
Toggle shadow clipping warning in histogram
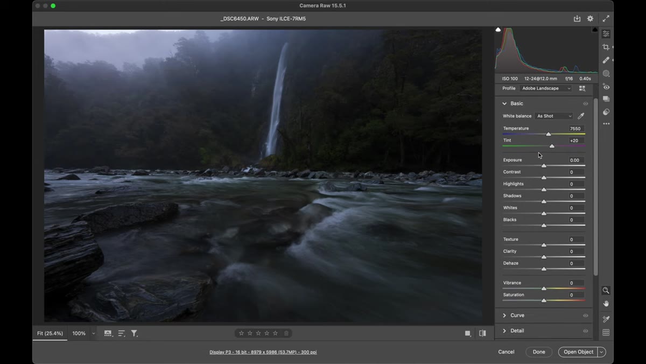coord(498,30)
